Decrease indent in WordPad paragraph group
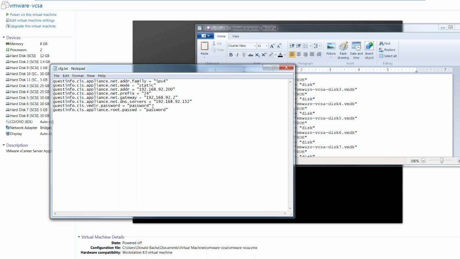 tap(292, 46)
